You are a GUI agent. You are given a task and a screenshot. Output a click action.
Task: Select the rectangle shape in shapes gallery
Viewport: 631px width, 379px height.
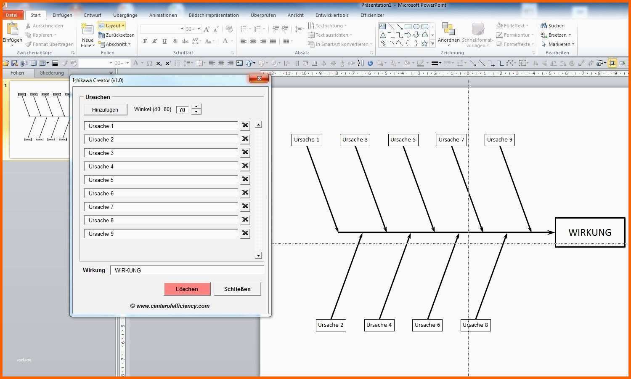click(408, 27)
